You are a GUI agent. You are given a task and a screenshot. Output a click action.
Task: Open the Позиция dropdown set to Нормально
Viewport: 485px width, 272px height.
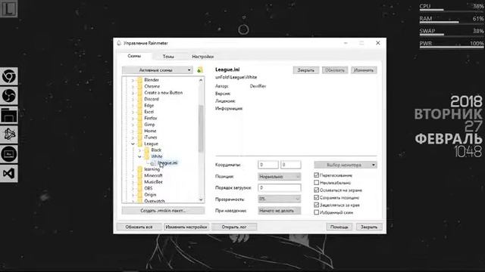pos(280,176)
